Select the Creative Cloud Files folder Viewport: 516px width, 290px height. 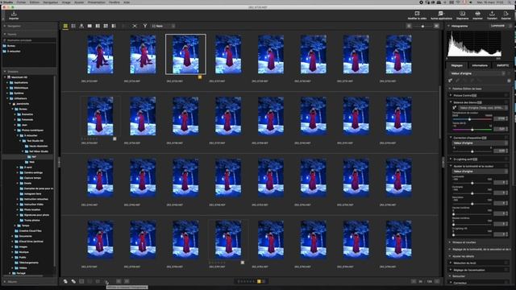(x=31, y=231)
